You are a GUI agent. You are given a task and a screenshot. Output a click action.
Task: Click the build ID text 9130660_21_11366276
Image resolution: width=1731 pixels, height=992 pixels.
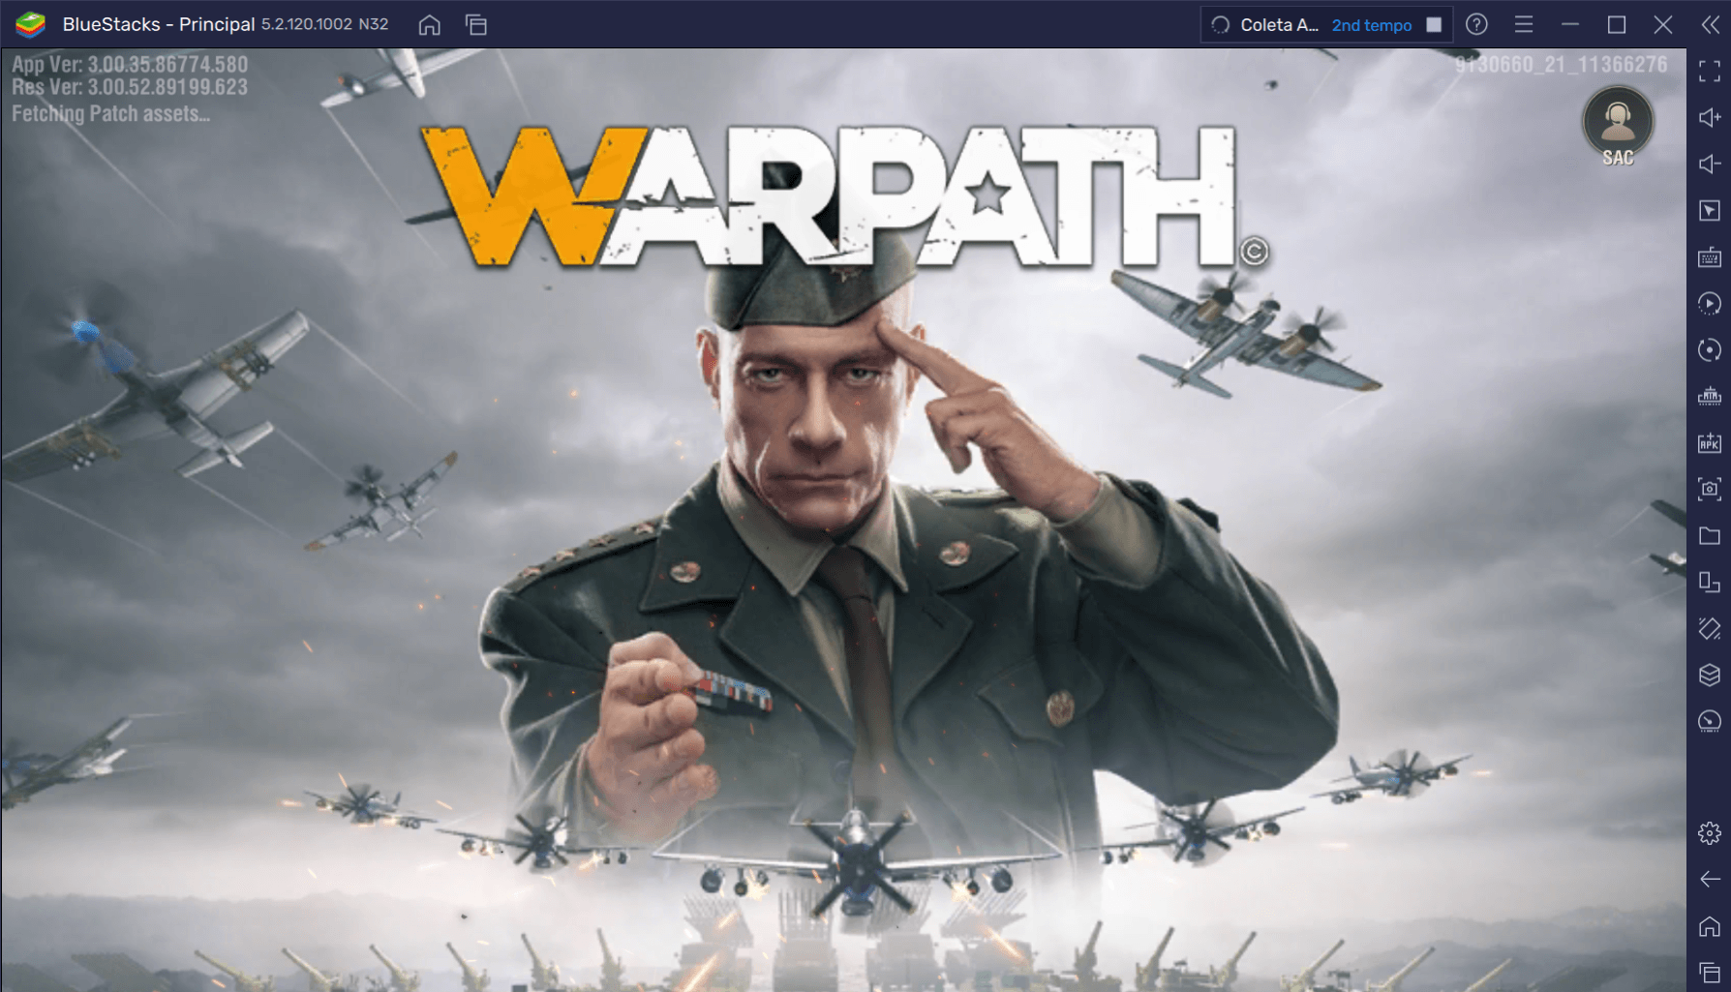[x=1561, y=65]
